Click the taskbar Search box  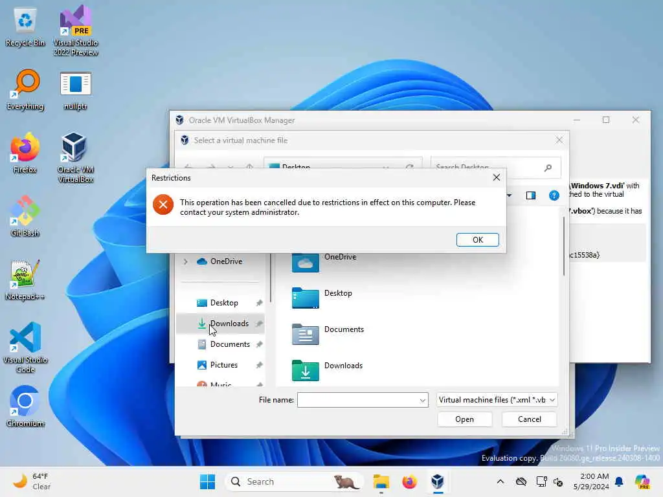[x=295, y=481]
